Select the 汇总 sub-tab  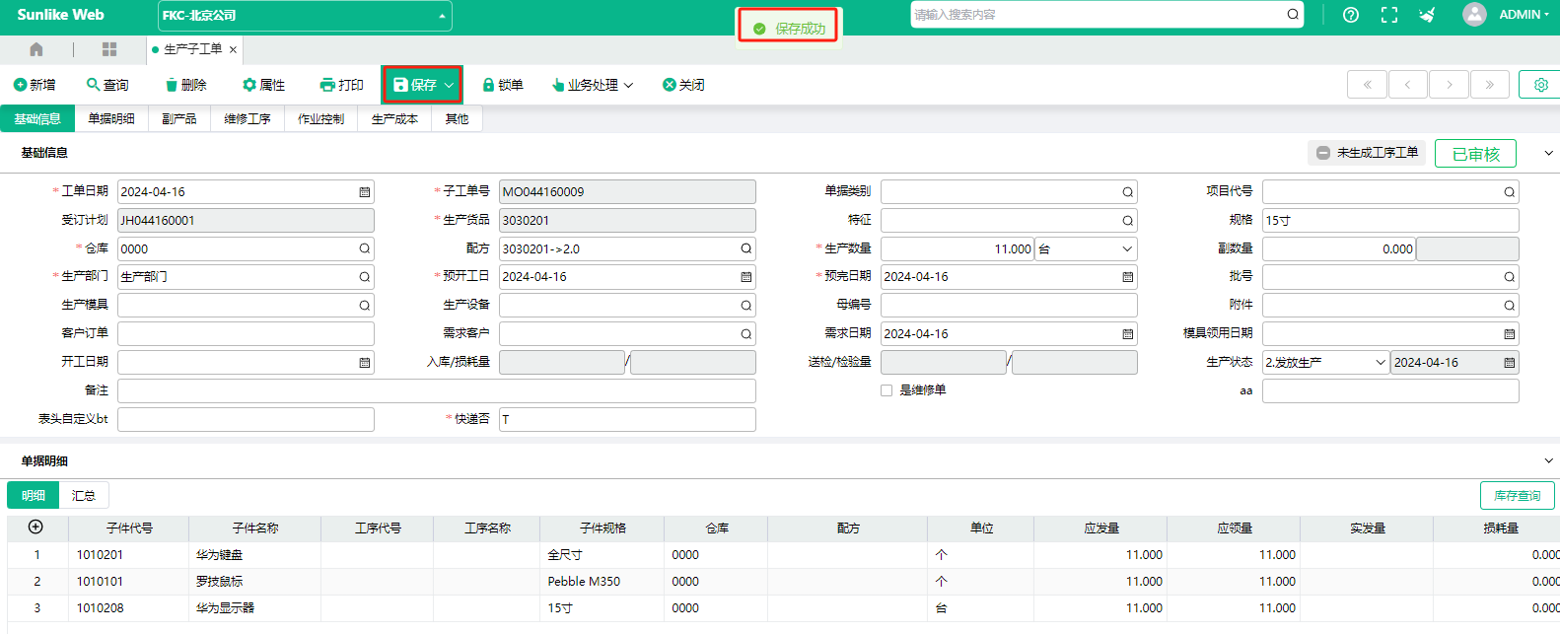click(x=84, y=496)
